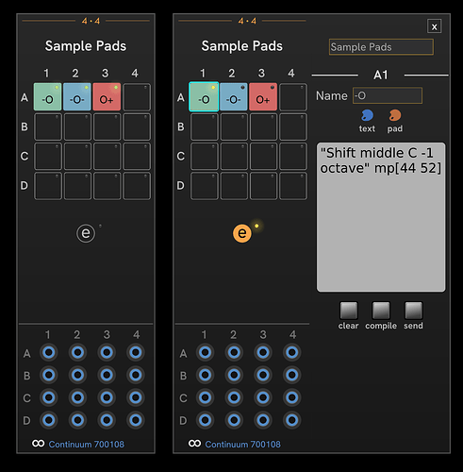
Task: Click the send button
Action: 413,311
